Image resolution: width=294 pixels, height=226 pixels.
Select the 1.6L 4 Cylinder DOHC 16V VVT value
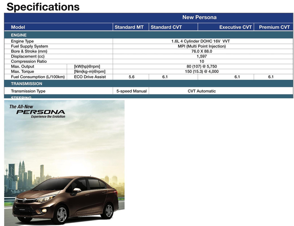coord(200,41)
